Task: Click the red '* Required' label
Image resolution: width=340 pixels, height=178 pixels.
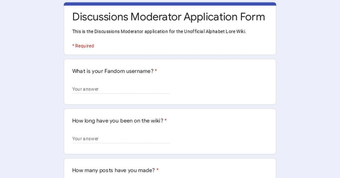Action: pyautogui.click(x=83, y=45)
